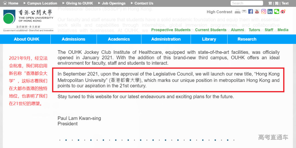
Task: Open the WeChat icon
Action: click(277, 11)
